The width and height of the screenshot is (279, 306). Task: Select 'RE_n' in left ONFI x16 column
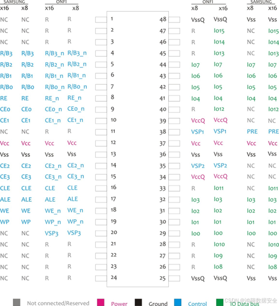coord(52,98)
